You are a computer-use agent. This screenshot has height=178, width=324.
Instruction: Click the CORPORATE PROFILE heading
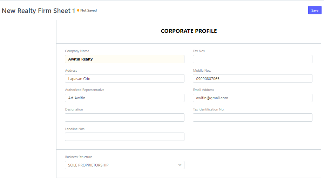pos(189,31)
